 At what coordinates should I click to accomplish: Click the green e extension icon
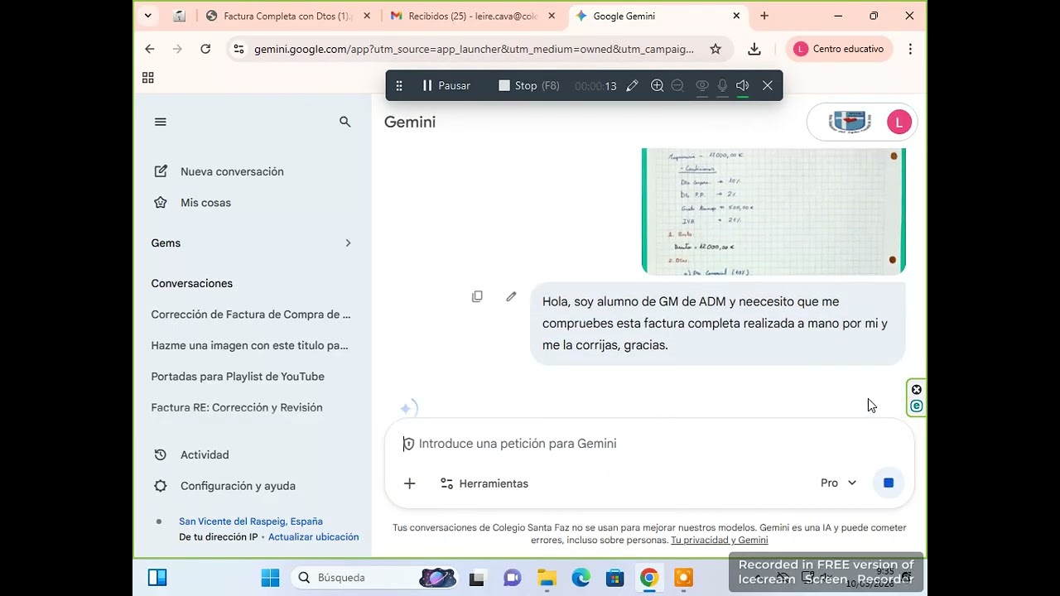click(917, 406)
